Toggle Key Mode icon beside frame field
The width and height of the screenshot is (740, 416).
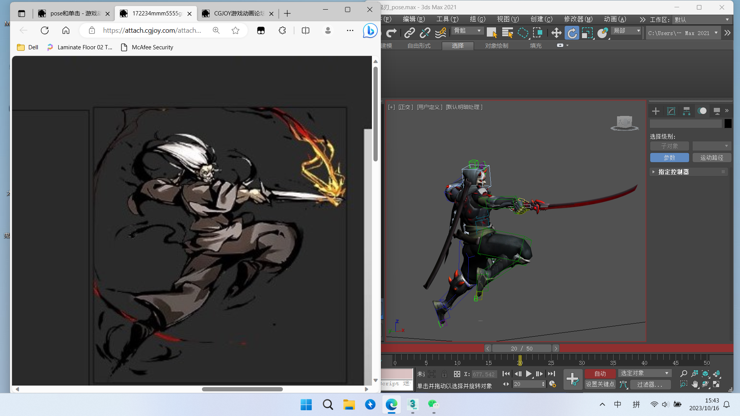pyautogui.click(x=506, y=384)
